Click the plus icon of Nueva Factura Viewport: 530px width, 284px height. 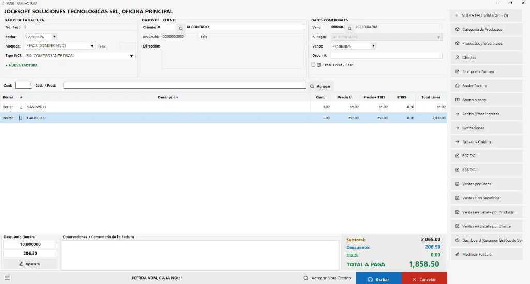coord(457,15)
